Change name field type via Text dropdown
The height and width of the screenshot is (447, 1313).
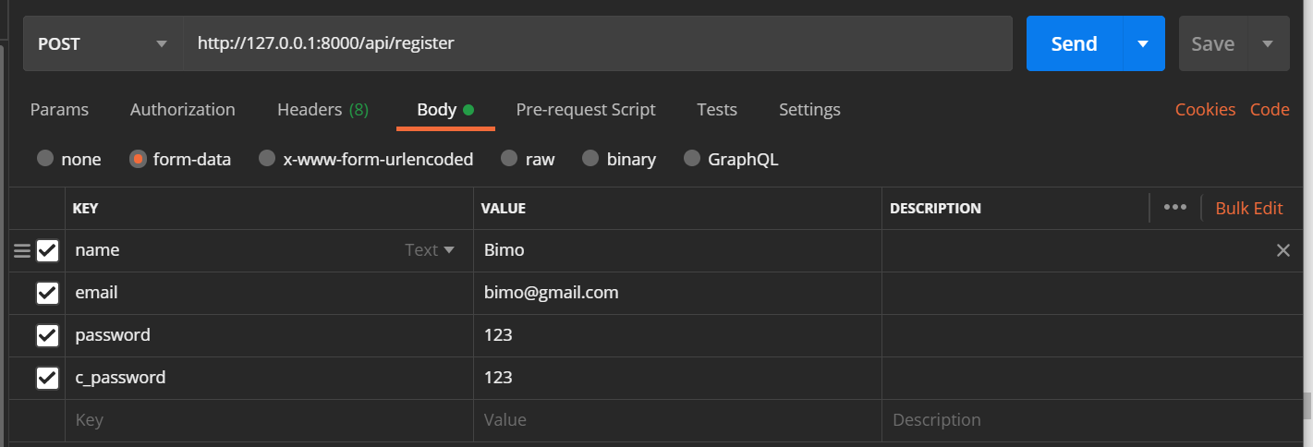pyautogui.click(x=430, y=250)
